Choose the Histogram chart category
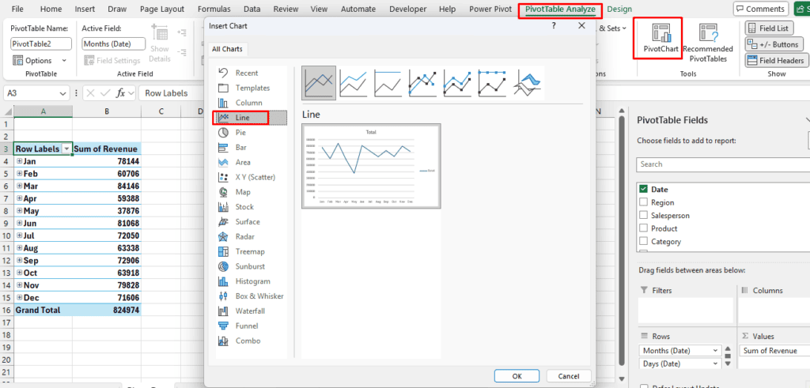Screen dimensions: 810x388 coord(251,281)
